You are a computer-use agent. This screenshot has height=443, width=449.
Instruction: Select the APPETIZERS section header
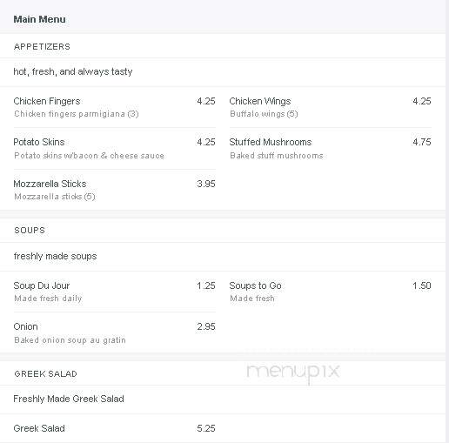pyautogui.click(x=42, y=47)
